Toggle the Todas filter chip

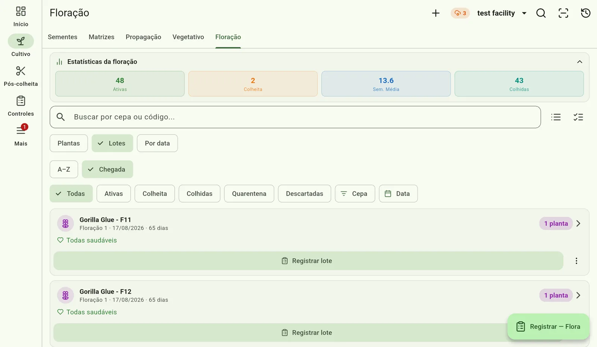click(x=71, y=194)
